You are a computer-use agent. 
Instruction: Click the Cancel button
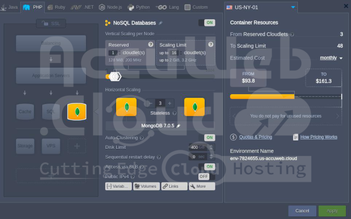(302, 211)
